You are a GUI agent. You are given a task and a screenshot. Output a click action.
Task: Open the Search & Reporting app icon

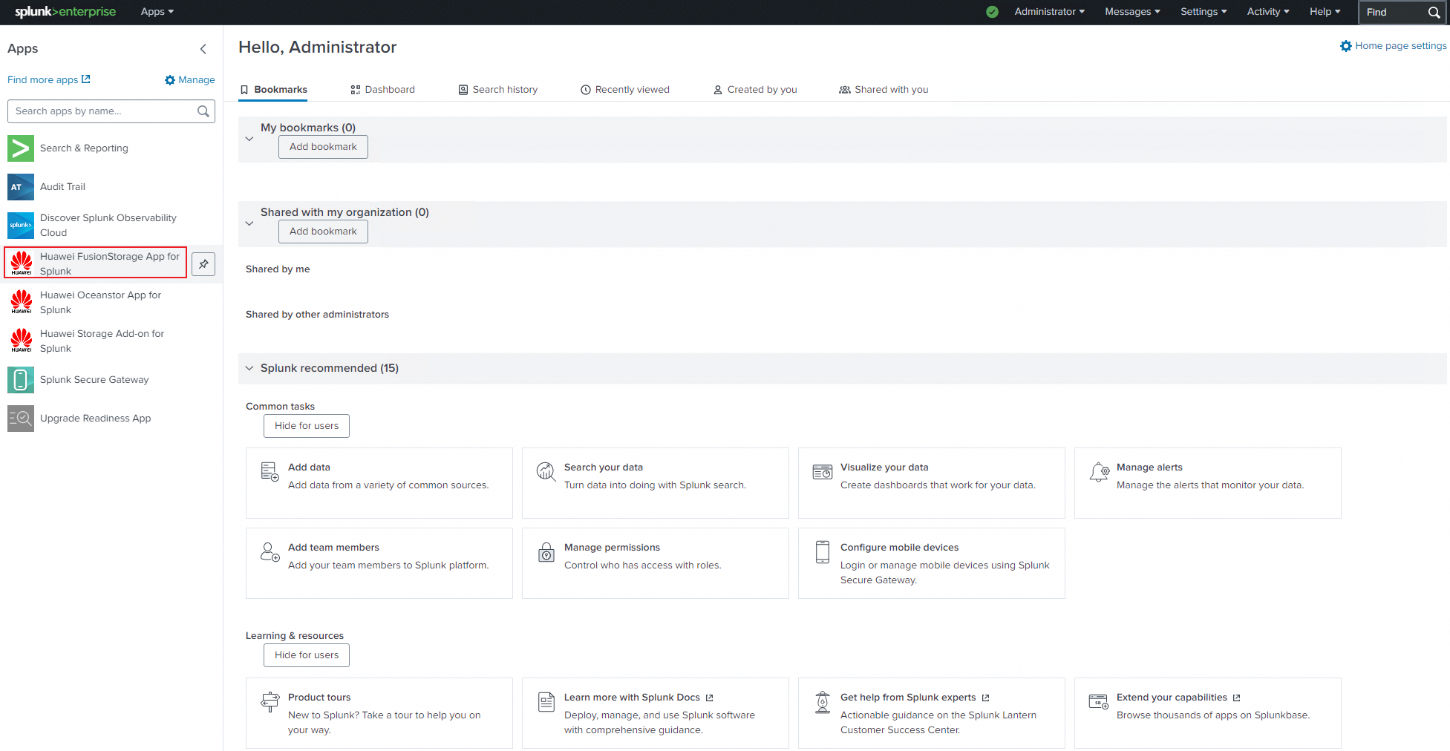coord(21,148)
